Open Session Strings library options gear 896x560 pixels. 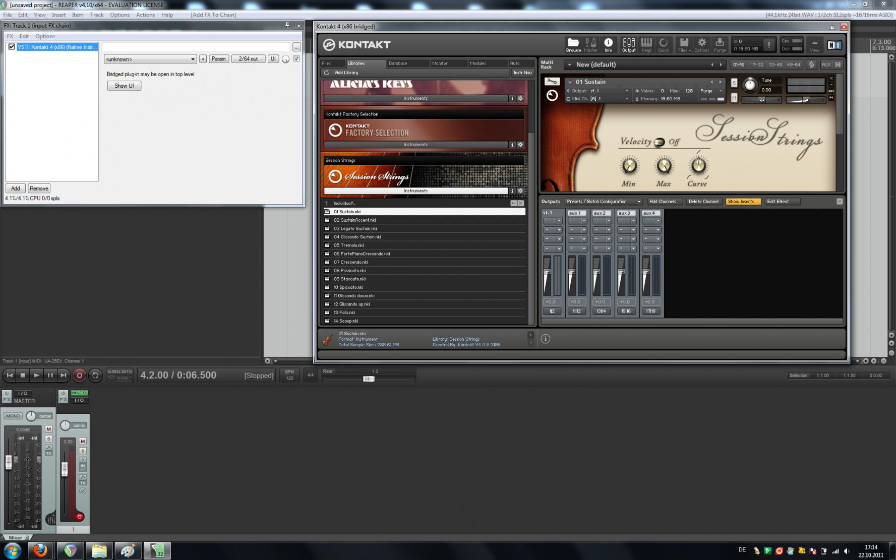[x=520, y=191]
